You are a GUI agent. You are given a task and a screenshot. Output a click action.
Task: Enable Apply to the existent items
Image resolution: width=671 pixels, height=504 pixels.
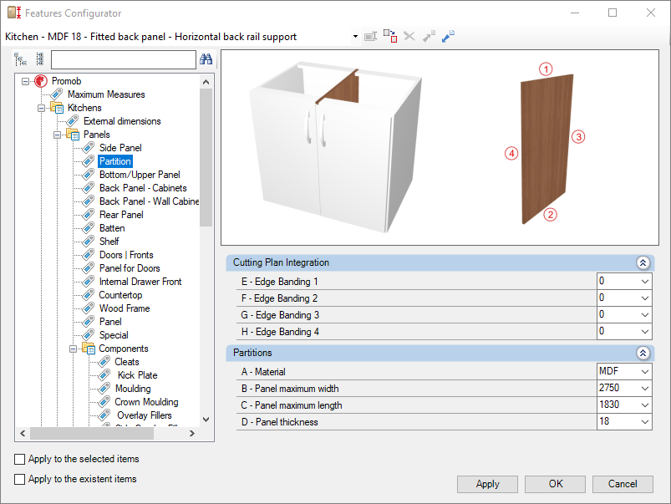(x=20, y=479)
